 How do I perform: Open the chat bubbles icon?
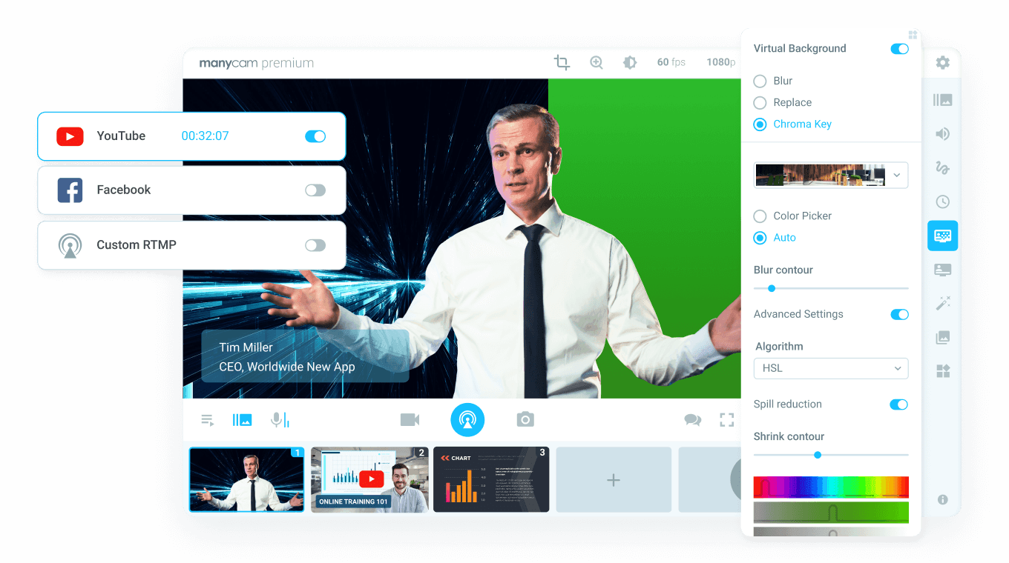693,420
